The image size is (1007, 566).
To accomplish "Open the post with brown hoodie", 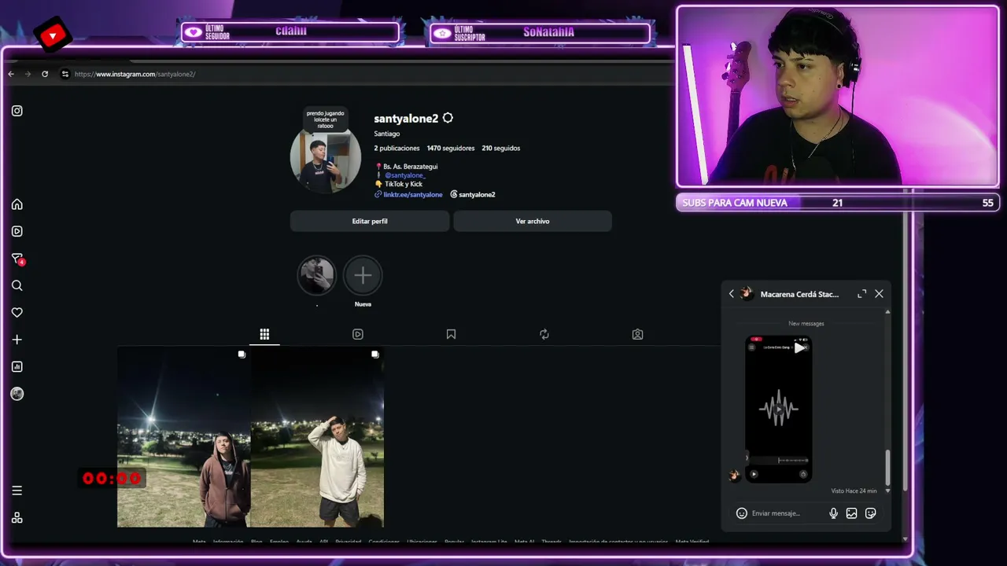I will coord(183,437).
